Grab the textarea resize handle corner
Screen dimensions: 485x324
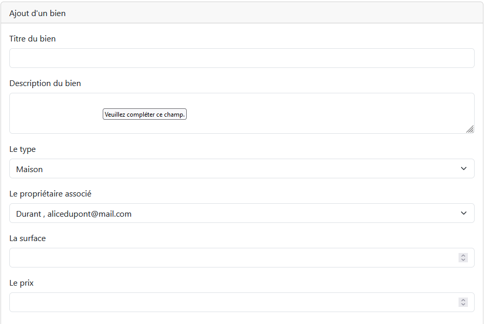(x=470, y=129)
